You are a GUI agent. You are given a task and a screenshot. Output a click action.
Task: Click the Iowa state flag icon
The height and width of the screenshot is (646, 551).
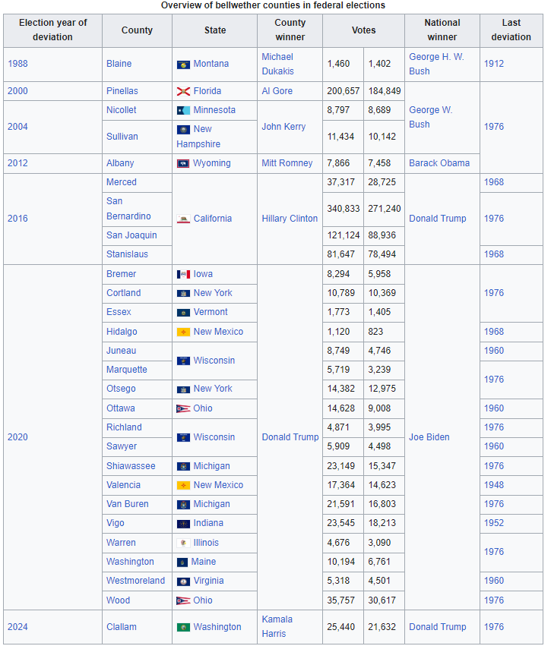click(183, 274)
